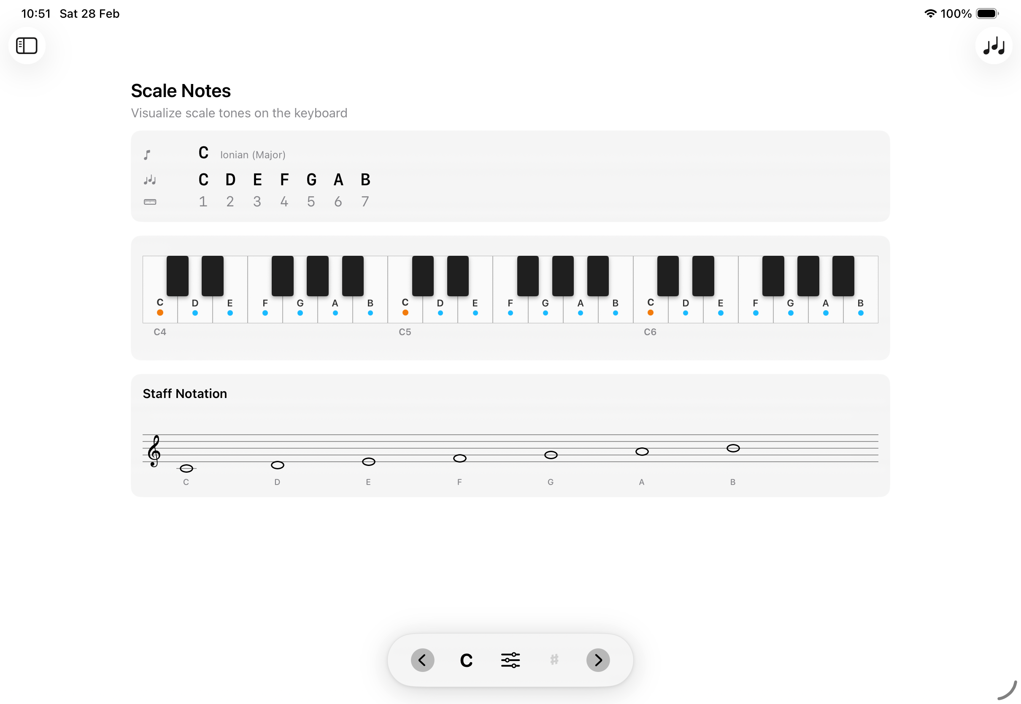Open the root note selector labeled C
The height and width of the screenshot is (704, 1021).
tap(466, 660)
